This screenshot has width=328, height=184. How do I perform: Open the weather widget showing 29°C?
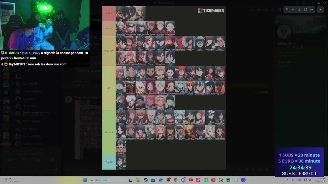pos(11,180)
